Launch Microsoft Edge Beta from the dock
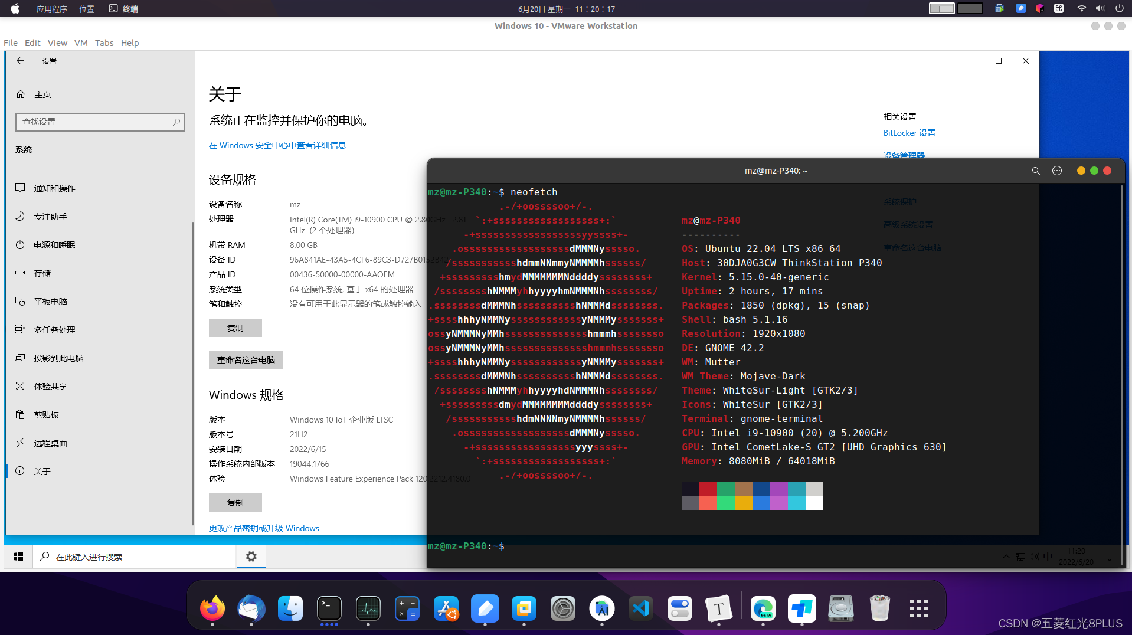 pyautogui.click(x=763, y=608)
